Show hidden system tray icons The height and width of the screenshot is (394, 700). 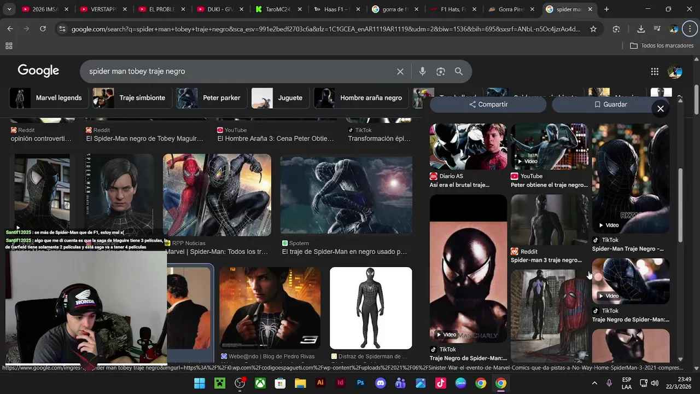point(594,383)
